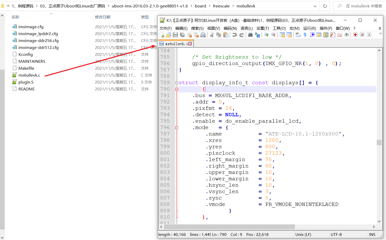Click the Paste clipboard icon

(x=226, y=35)
